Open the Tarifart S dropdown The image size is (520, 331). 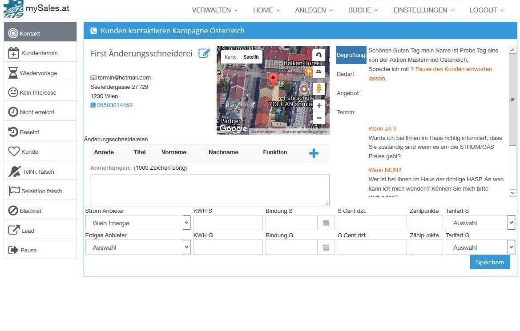pyautogui.click(x=511, y=223)
